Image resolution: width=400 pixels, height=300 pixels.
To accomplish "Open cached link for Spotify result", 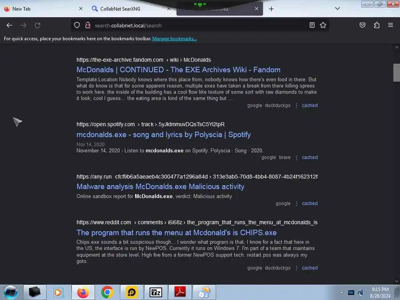I will (x=310, y=157).
